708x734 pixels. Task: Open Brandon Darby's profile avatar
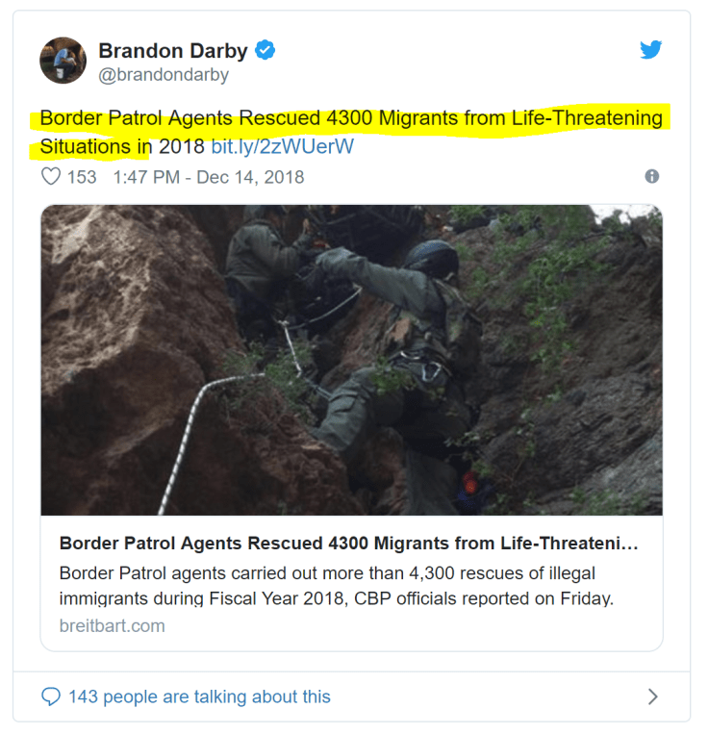click(63, 61)
